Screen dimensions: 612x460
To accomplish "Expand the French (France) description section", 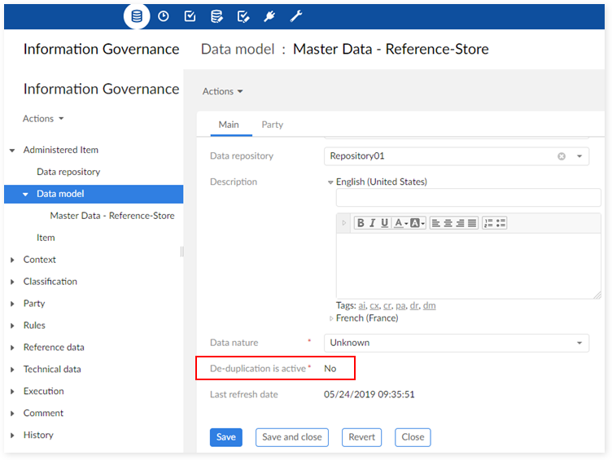I will click(331, 318).
